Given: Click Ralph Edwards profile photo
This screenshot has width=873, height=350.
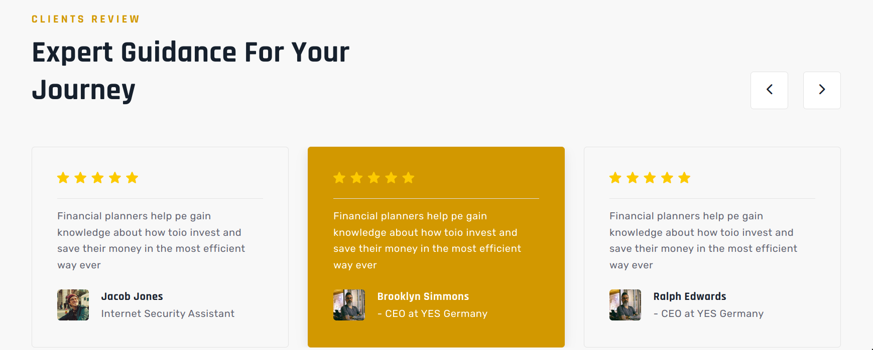Looking at the screenshot, I should click(626, 305).
